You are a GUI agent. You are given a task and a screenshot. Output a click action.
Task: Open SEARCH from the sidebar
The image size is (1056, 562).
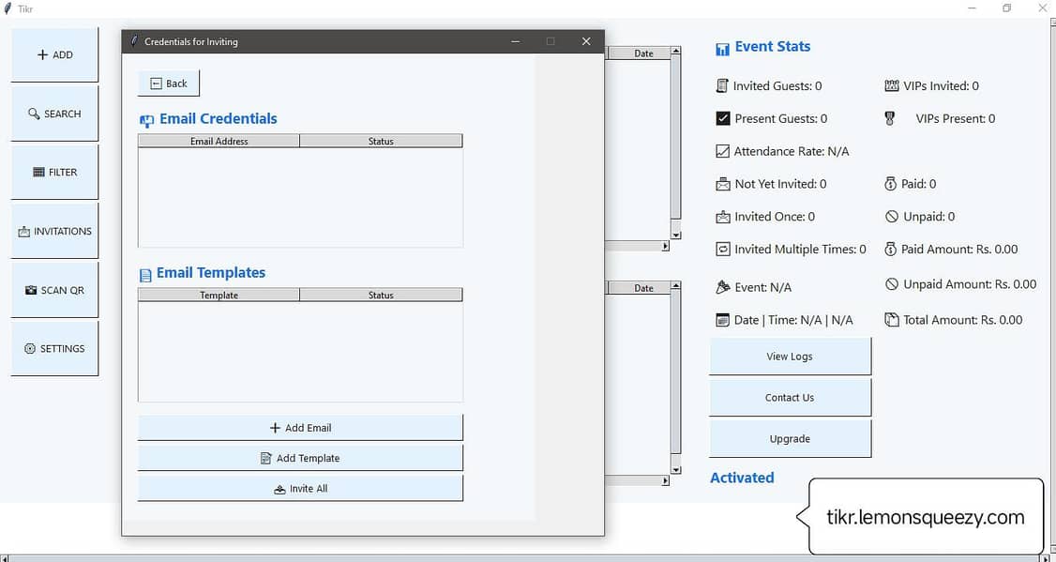[x=54, y=114]
